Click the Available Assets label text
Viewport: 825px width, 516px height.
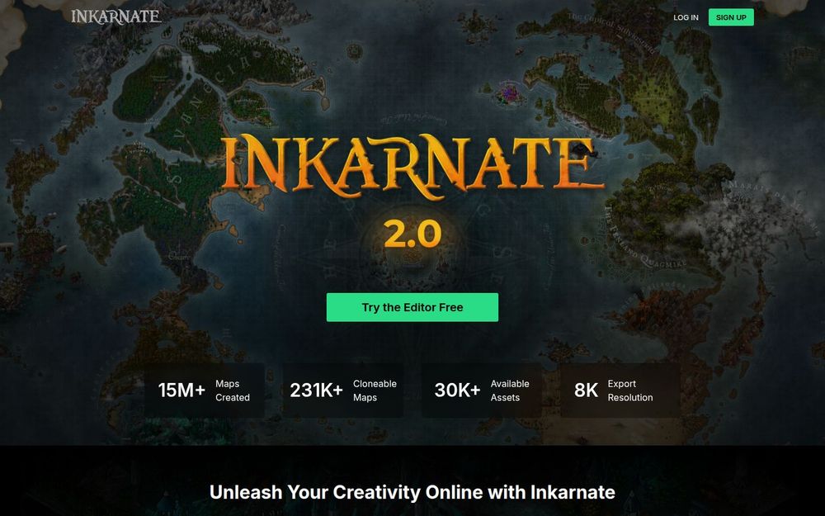[x=510, y=391]
